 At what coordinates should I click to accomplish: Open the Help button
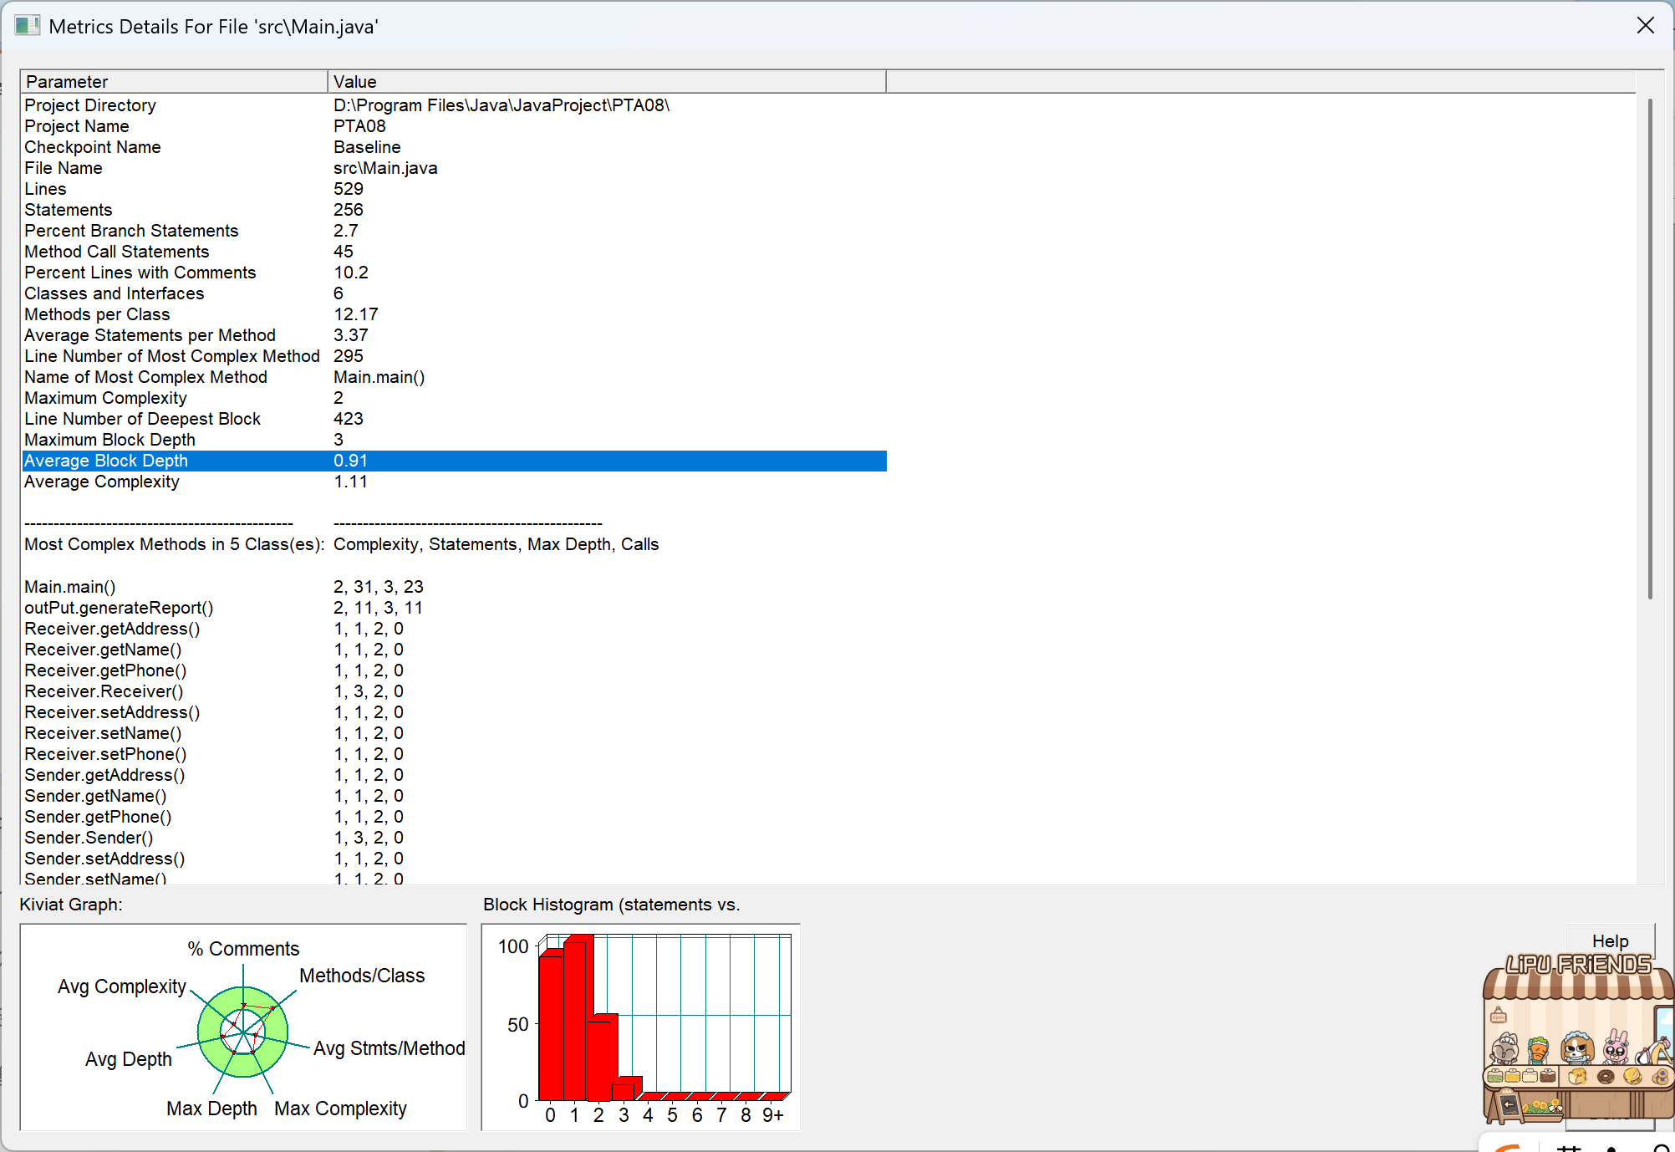(1610, 940)
